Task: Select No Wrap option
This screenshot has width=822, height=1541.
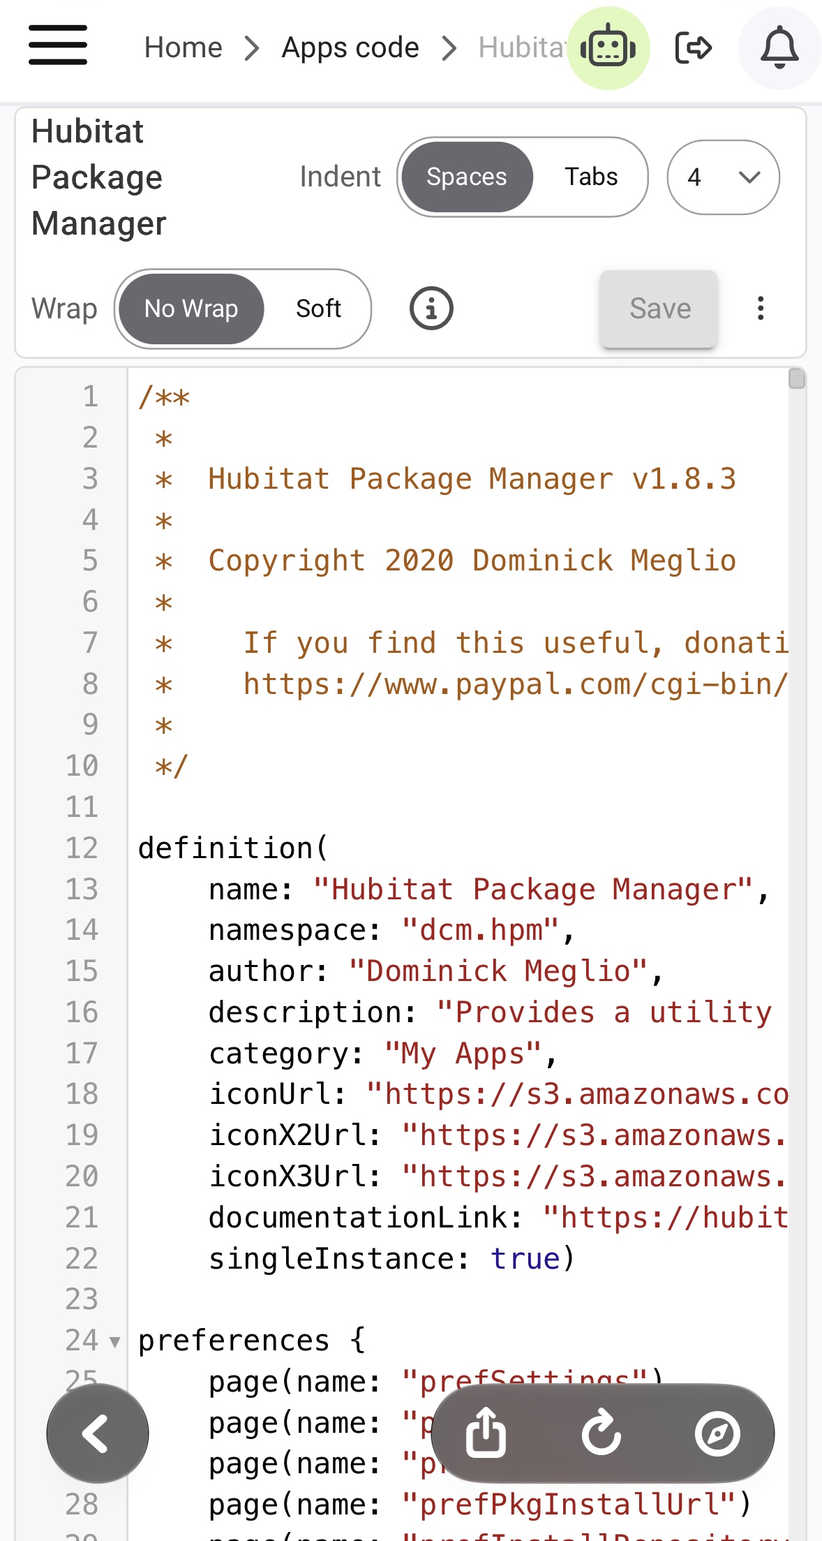Action: point(191,309)
